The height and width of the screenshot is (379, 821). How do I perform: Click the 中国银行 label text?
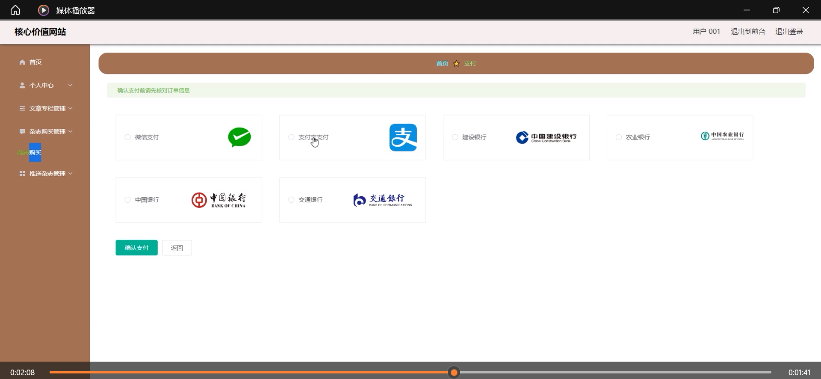tap(147, 200)
